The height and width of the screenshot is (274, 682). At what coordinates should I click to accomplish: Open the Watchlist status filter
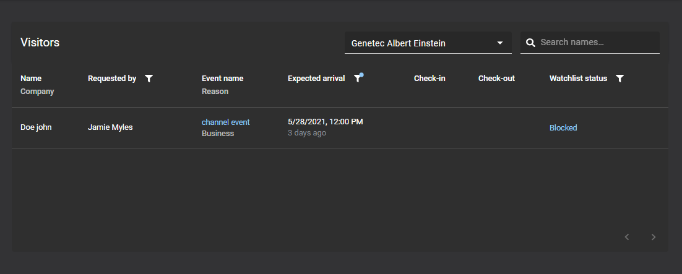tap(620, 79)
